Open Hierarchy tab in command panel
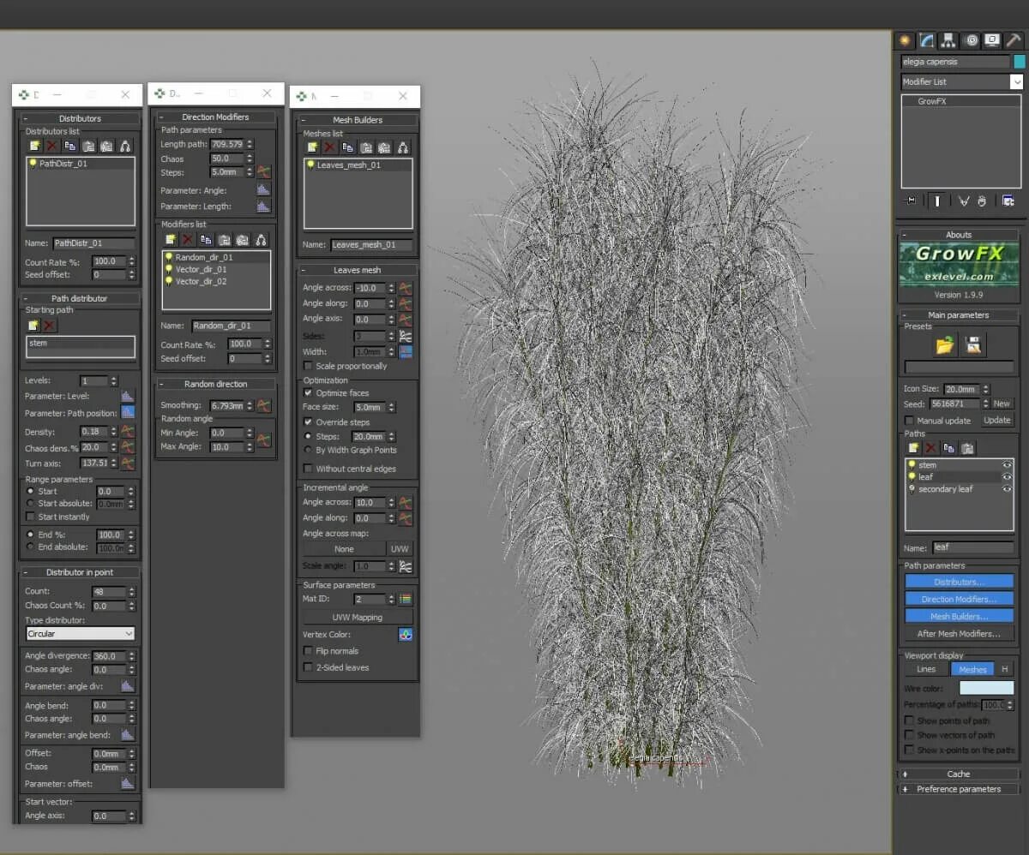This screenshot has height=855, width=1029. tap(948, 40)
